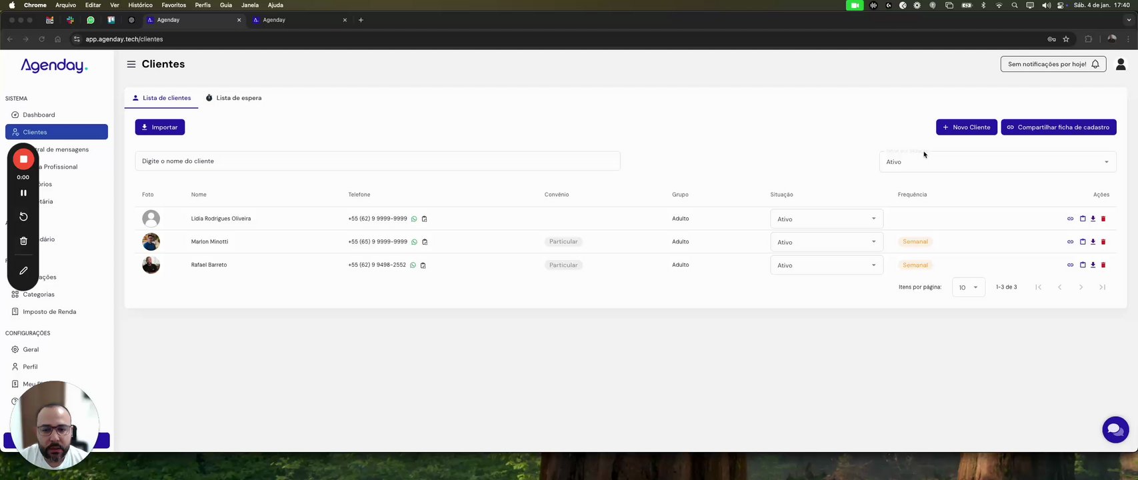Open the Arquivo menu
The height and width of the screenshot is (480, 1138).
pos(65,5)
